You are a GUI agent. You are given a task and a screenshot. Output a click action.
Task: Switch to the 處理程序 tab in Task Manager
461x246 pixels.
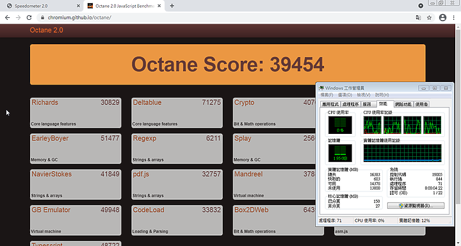[350, 104]
